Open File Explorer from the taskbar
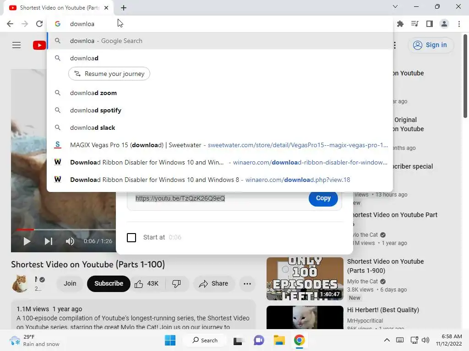 [279, 340]
